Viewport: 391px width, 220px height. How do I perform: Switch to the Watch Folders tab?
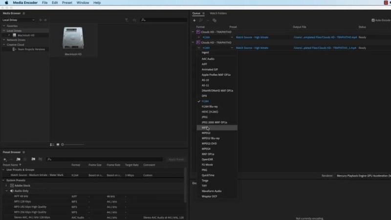coord(218,13)
